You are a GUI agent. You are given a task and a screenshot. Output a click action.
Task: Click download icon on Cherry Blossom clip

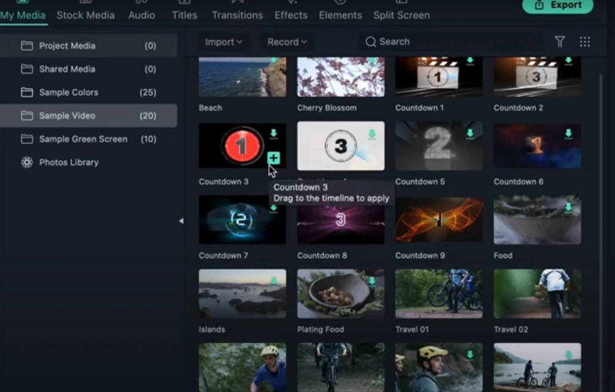(x=372, y=60)
